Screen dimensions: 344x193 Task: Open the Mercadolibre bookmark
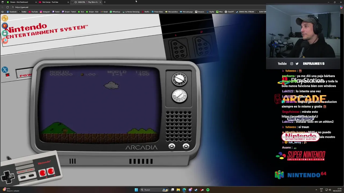tap(171, 12)
